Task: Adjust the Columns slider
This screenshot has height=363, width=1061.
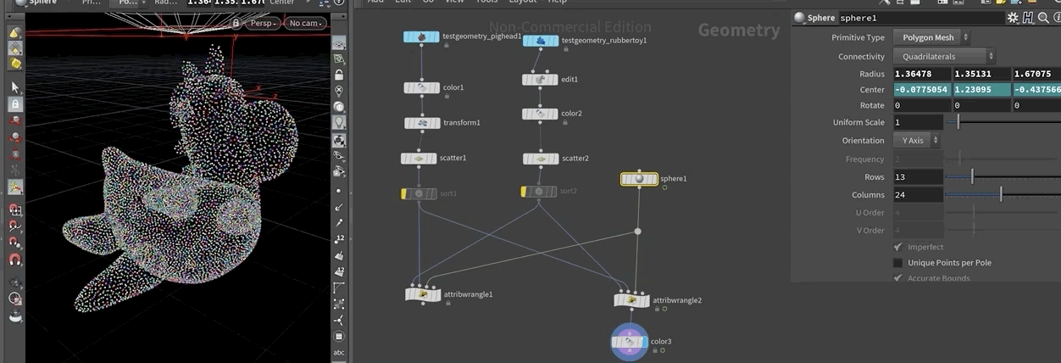Action: coord(1003,195)
